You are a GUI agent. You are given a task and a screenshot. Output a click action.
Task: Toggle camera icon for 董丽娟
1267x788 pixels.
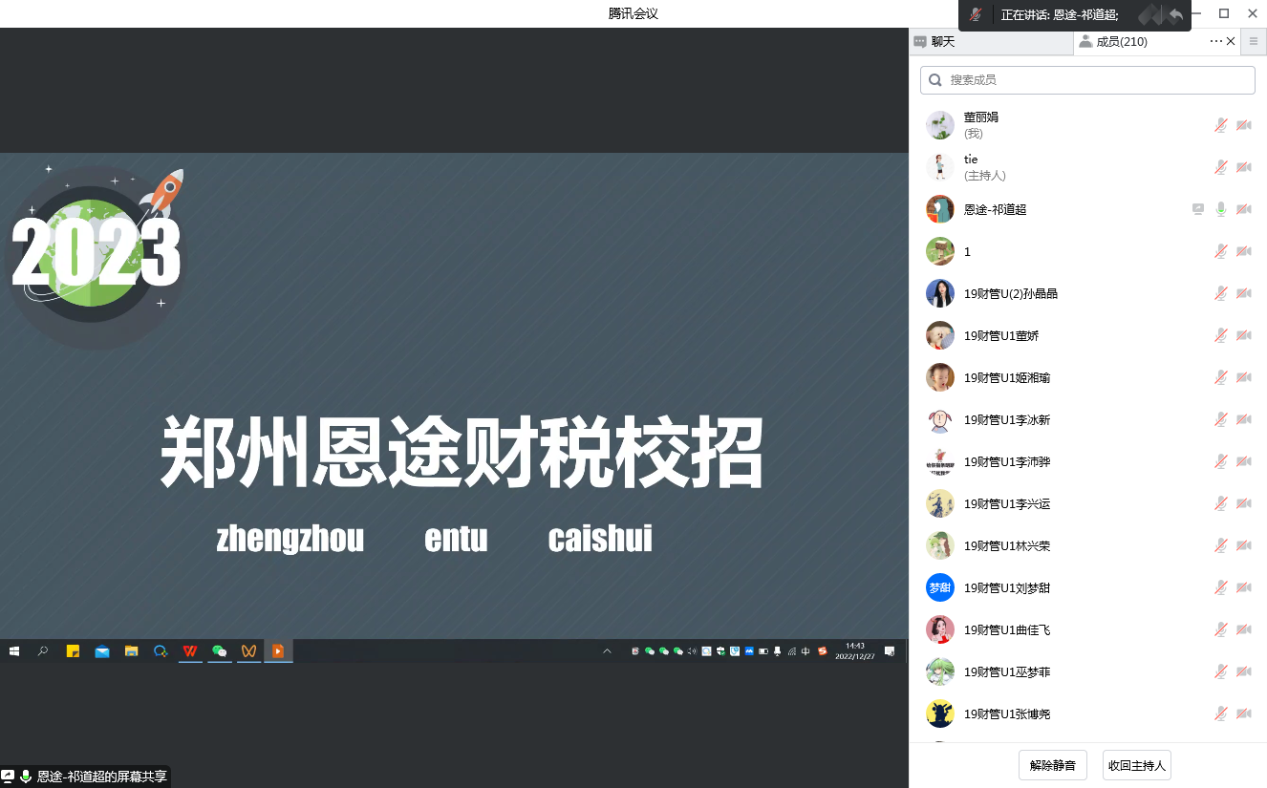coord(1244,125)
